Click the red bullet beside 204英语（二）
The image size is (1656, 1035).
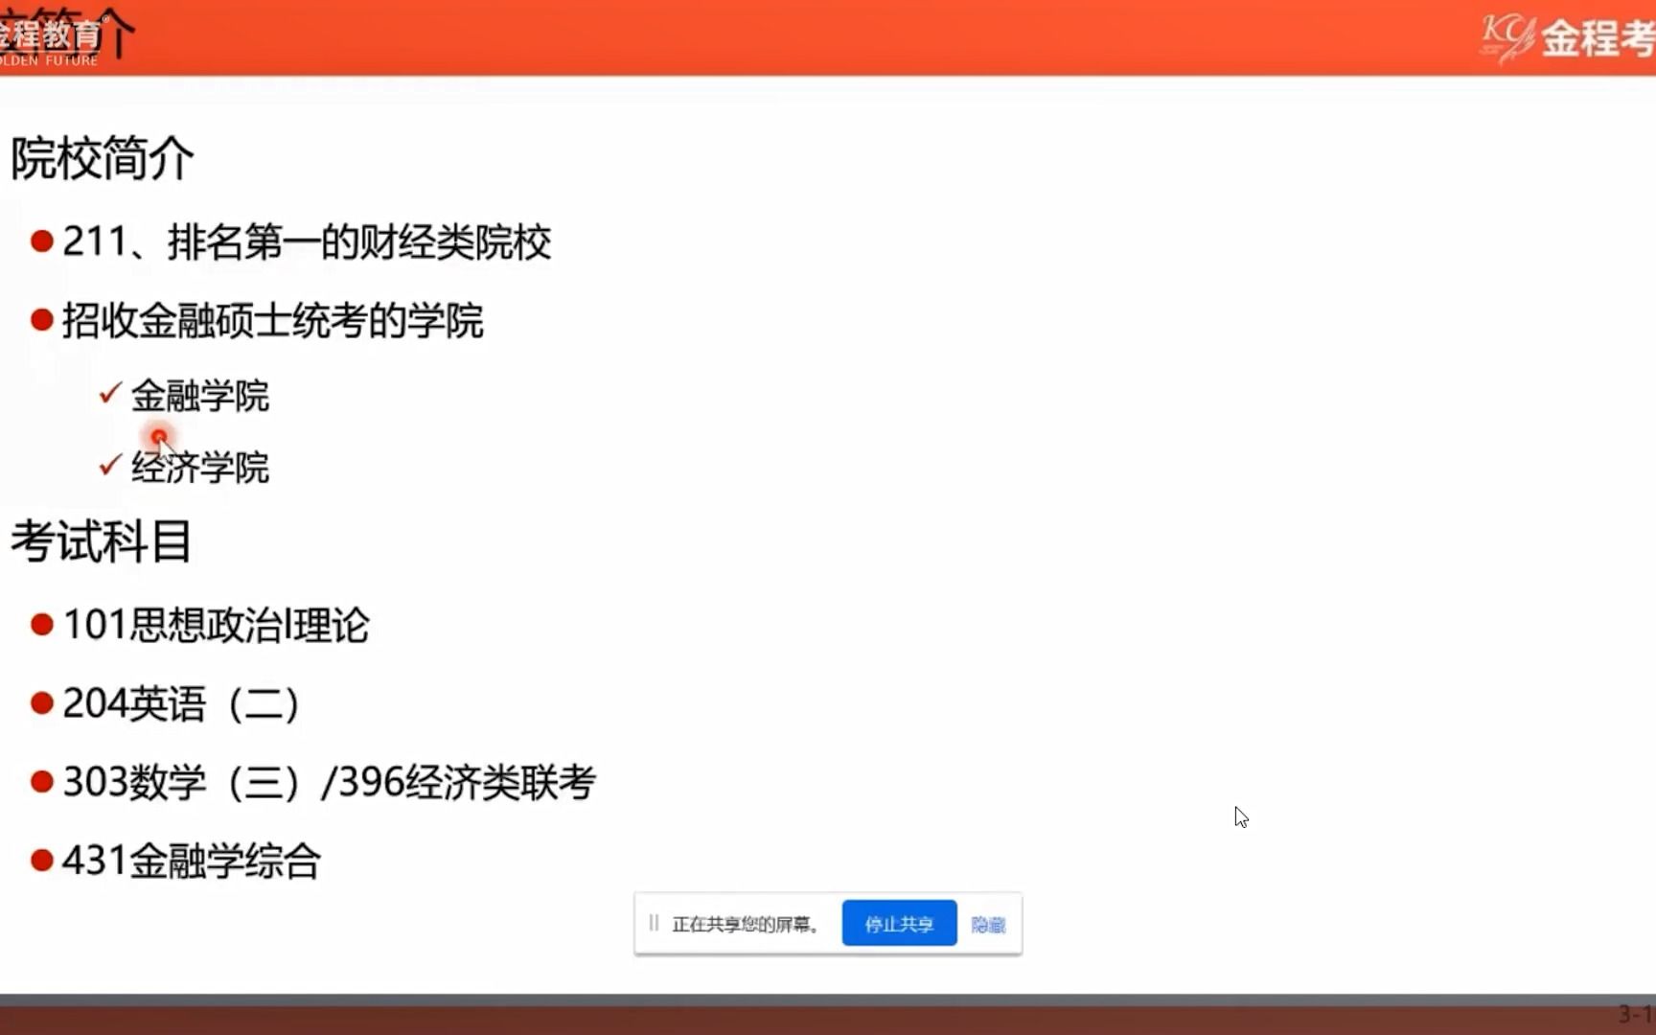pos(40,702)
